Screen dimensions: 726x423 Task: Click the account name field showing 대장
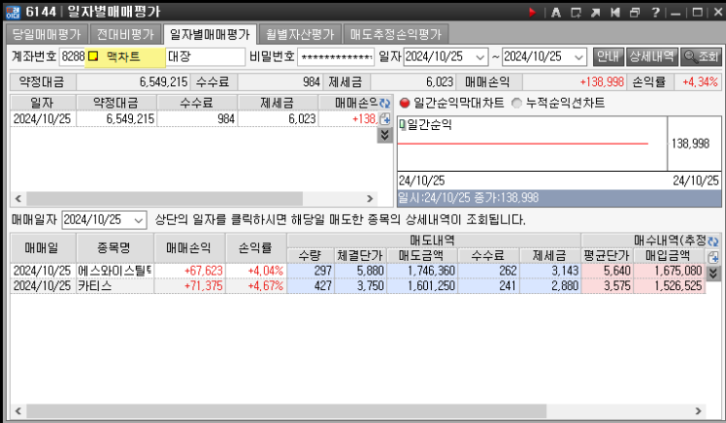coord(205,57)
